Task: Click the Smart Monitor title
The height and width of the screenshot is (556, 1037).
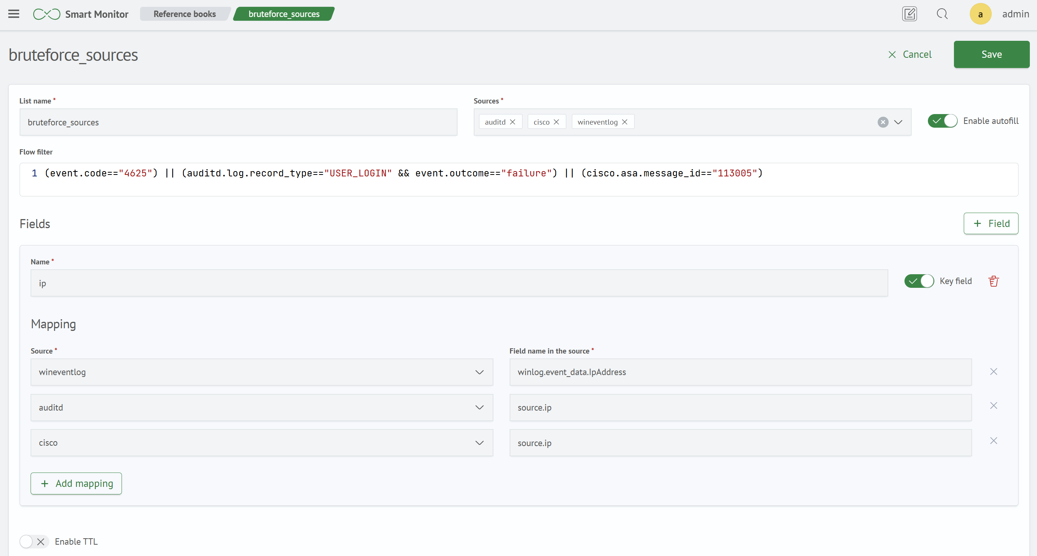Action: [97, 14]
